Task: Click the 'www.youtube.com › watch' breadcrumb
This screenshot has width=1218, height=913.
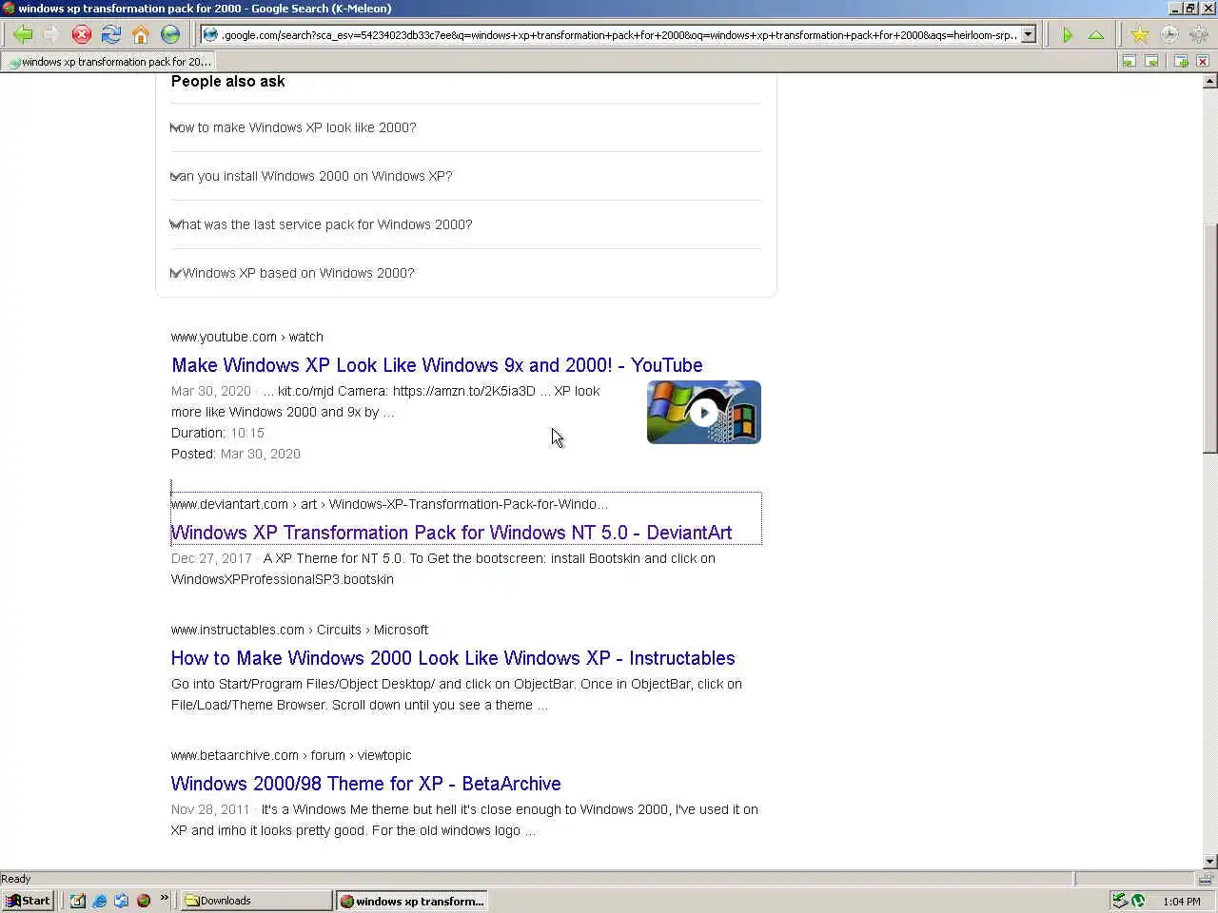Action: click(247, 337)
